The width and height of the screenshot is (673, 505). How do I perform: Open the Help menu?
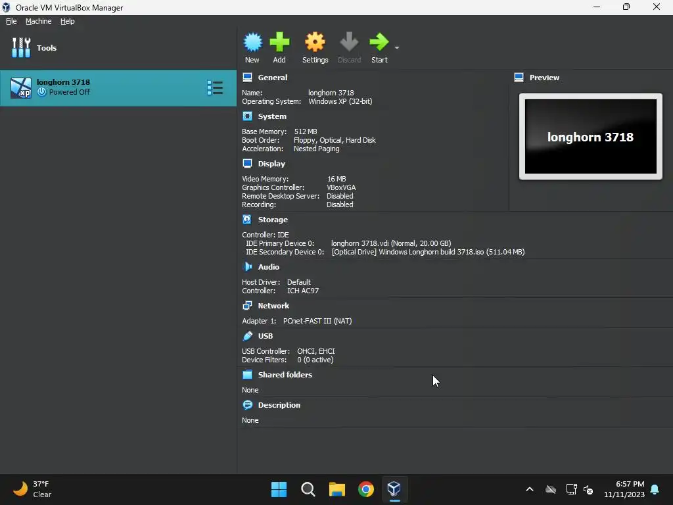coord(68,21)
